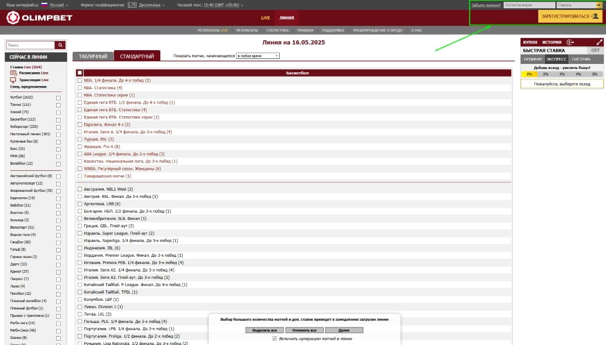Viewport: 606px width, 345px height.
Task: Switch to the Табличный tab
Action: tap(93, 56)
